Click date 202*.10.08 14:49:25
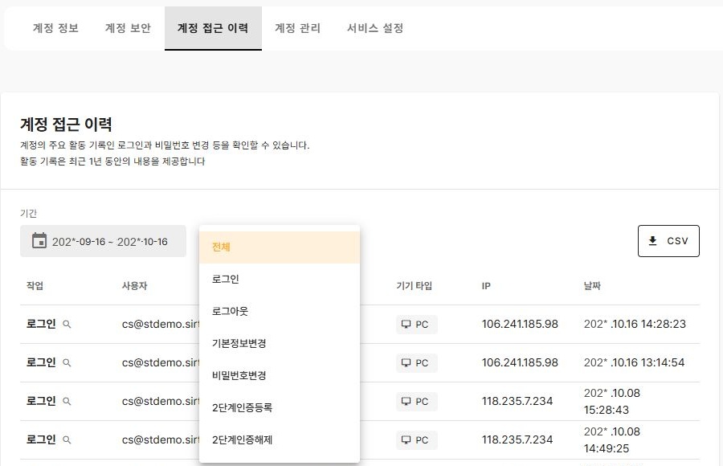This screenshot has height=466, width=723. (x=612, y=440)
